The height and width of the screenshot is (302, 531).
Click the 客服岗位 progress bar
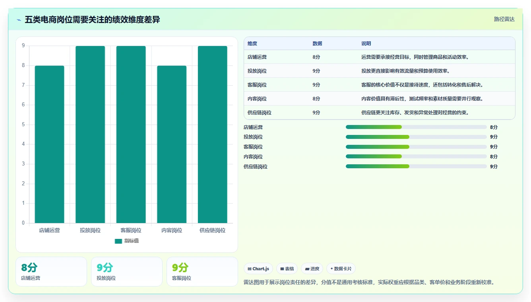(x=416, y=147)
